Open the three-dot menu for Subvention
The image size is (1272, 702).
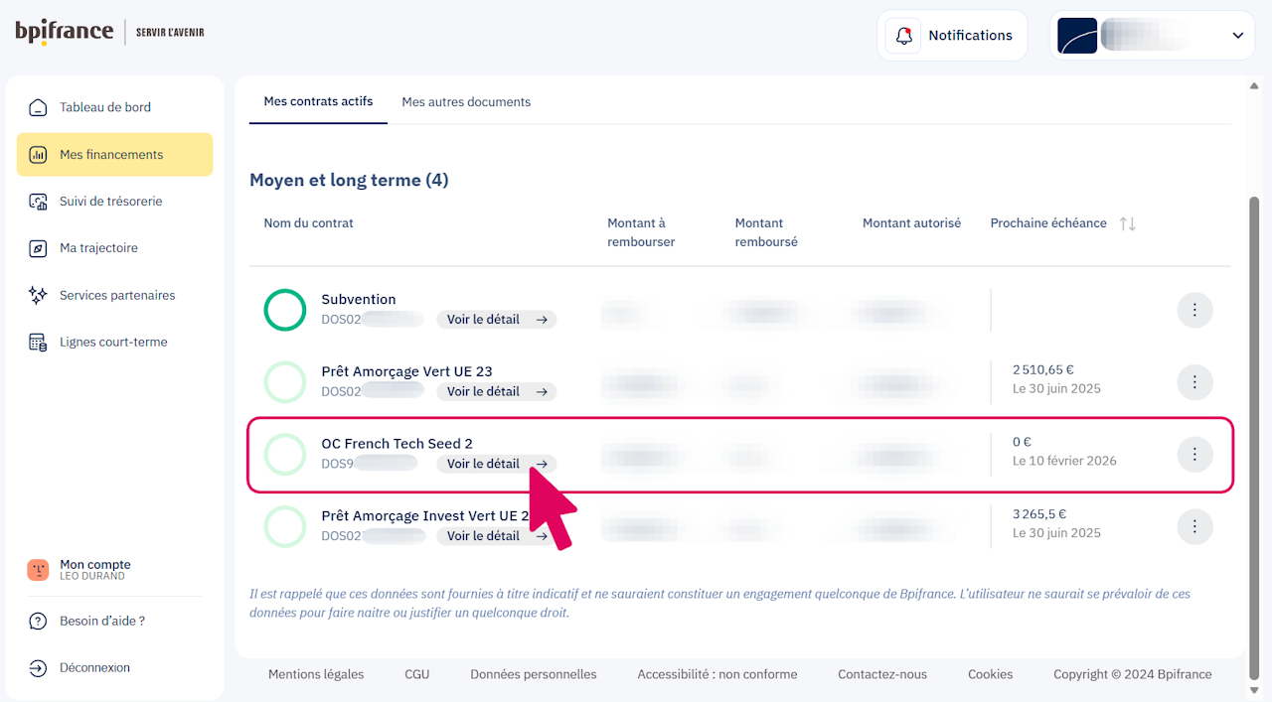pos(1194,310)
